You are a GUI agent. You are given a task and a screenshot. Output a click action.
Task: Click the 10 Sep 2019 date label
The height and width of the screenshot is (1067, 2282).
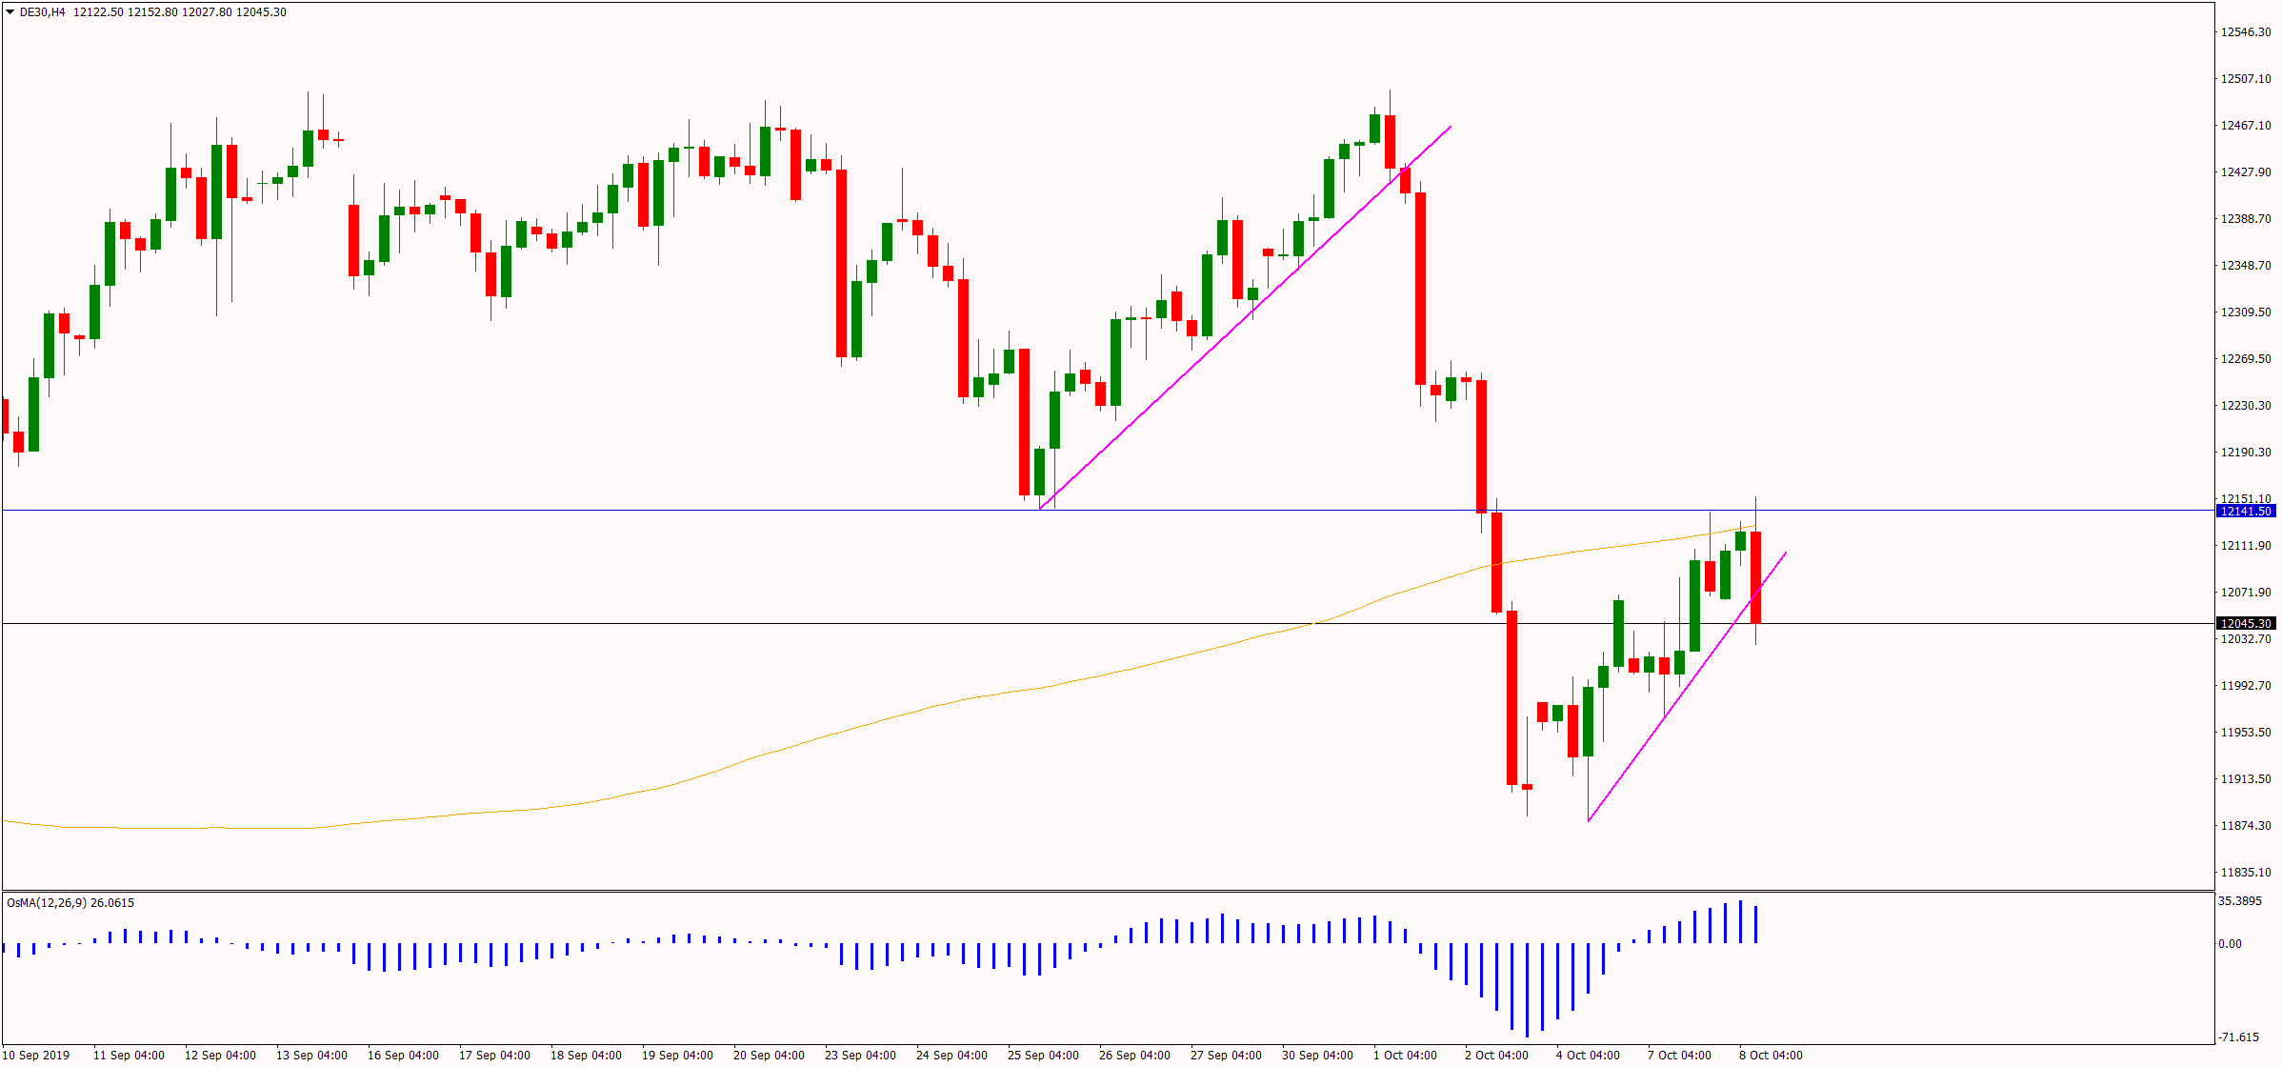pos(37,1056)
